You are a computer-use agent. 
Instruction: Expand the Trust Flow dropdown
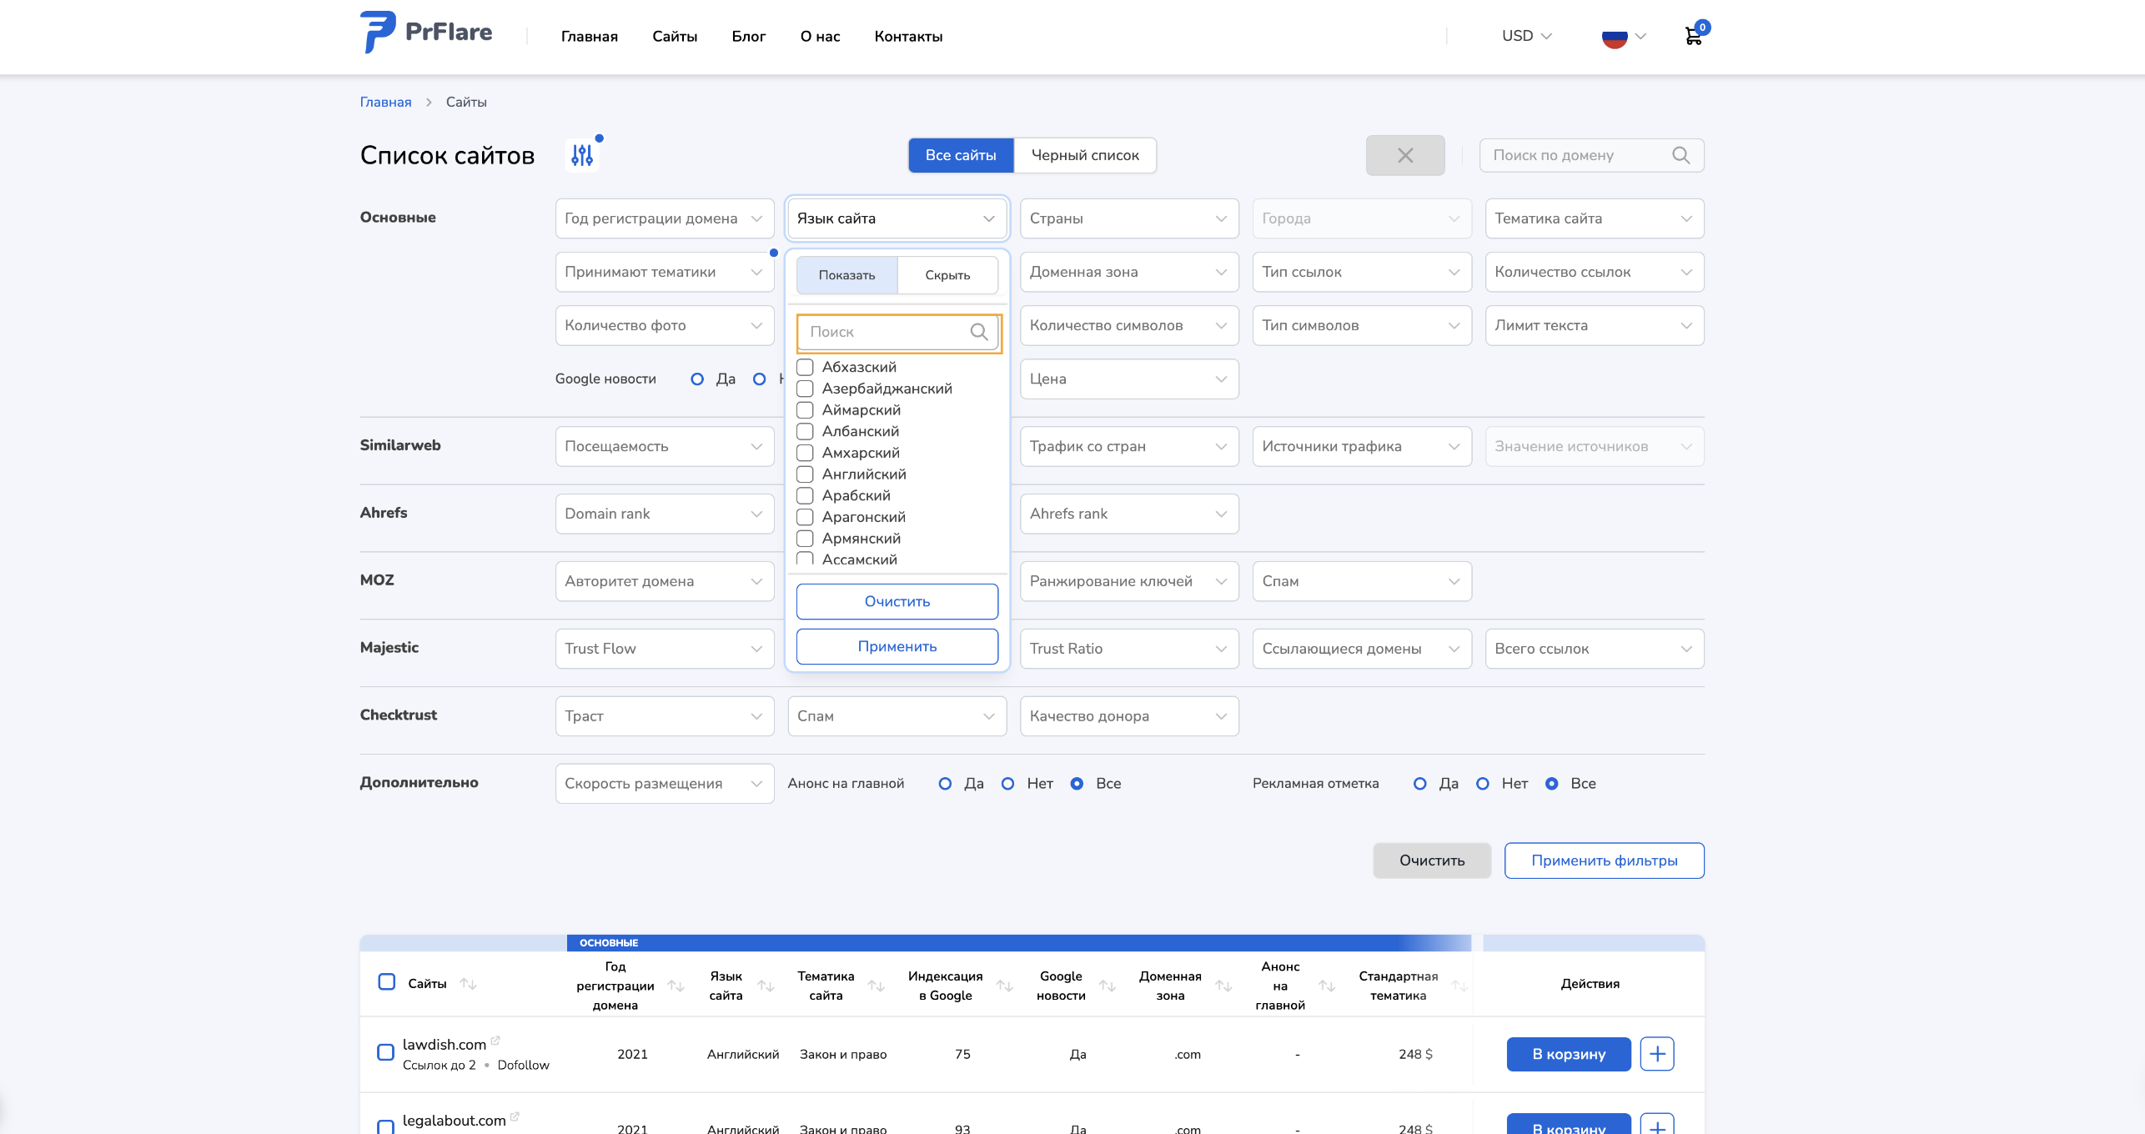tap(665, 649)
